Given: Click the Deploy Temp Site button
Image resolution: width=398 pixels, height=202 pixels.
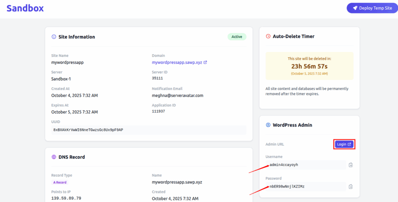Looking at the screenshot, I should 372,8.
